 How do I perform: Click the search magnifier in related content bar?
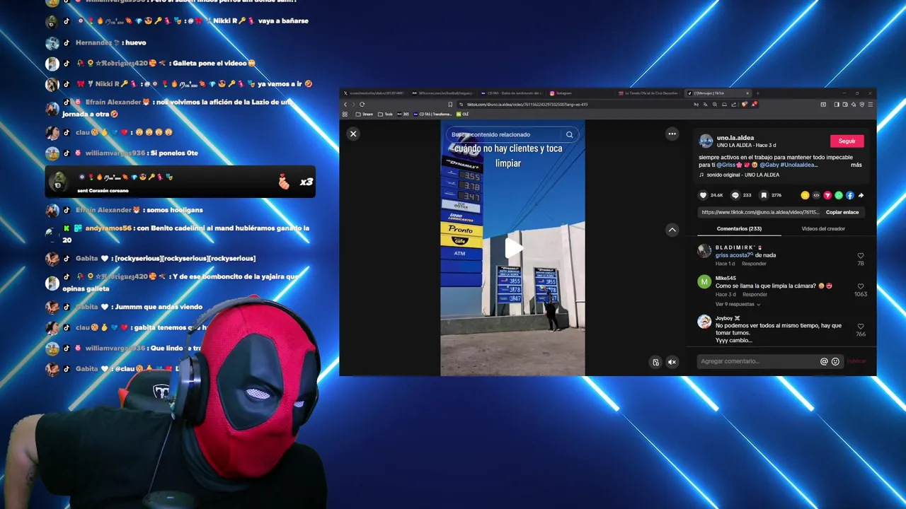pos(569,134)
